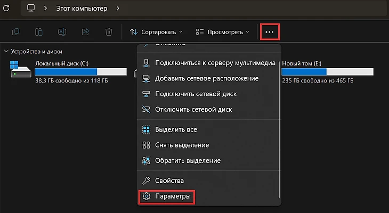The height and width of the screenshot is (213, 389).
Task: Open Параметры from the menu
Action: (167, 196)
